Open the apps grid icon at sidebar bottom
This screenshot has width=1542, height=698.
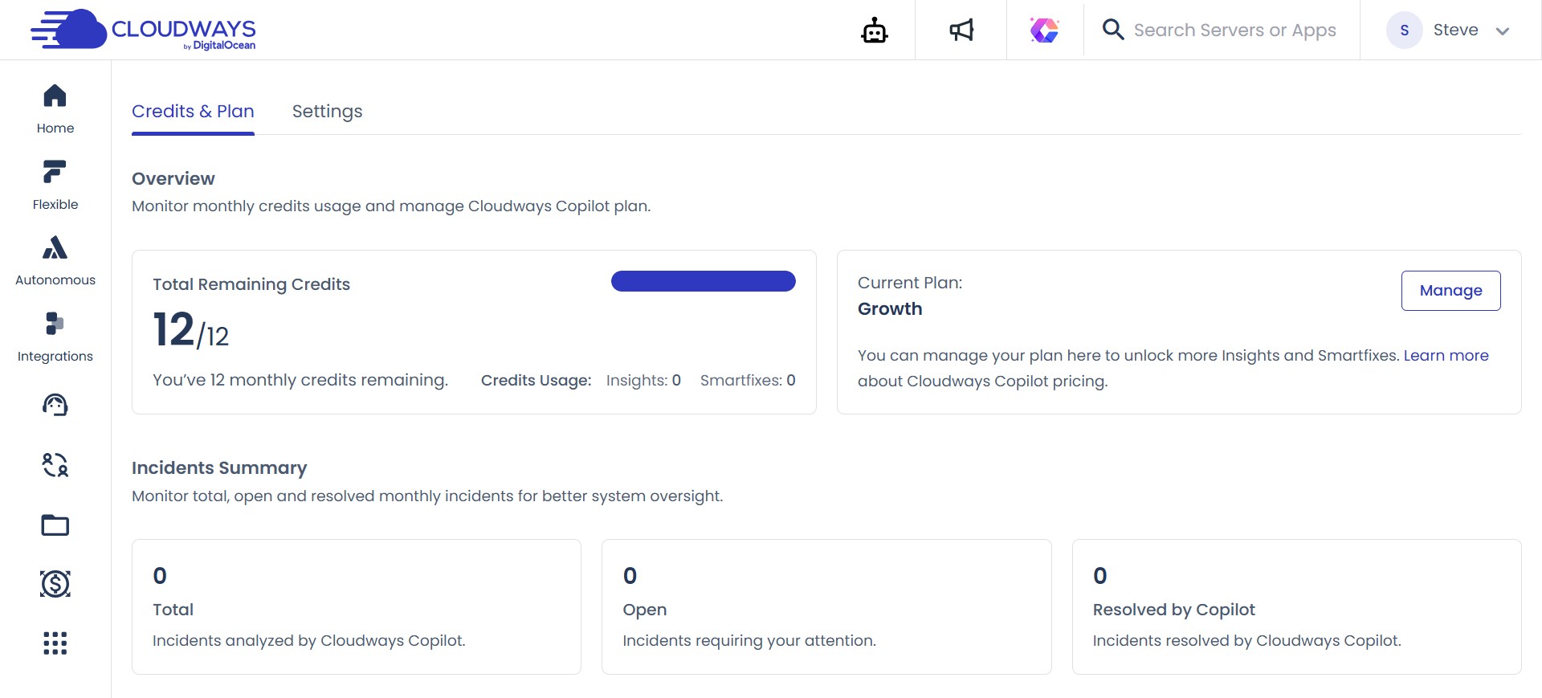tap(55, 643)
